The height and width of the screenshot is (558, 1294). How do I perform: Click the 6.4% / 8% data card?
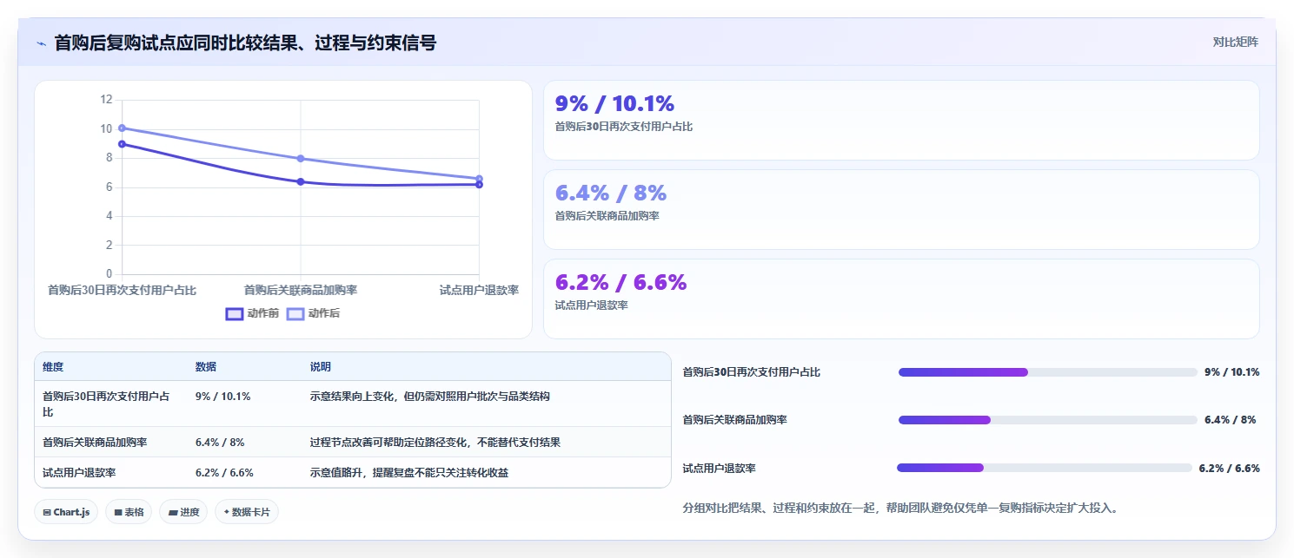(x=901, y=210)
